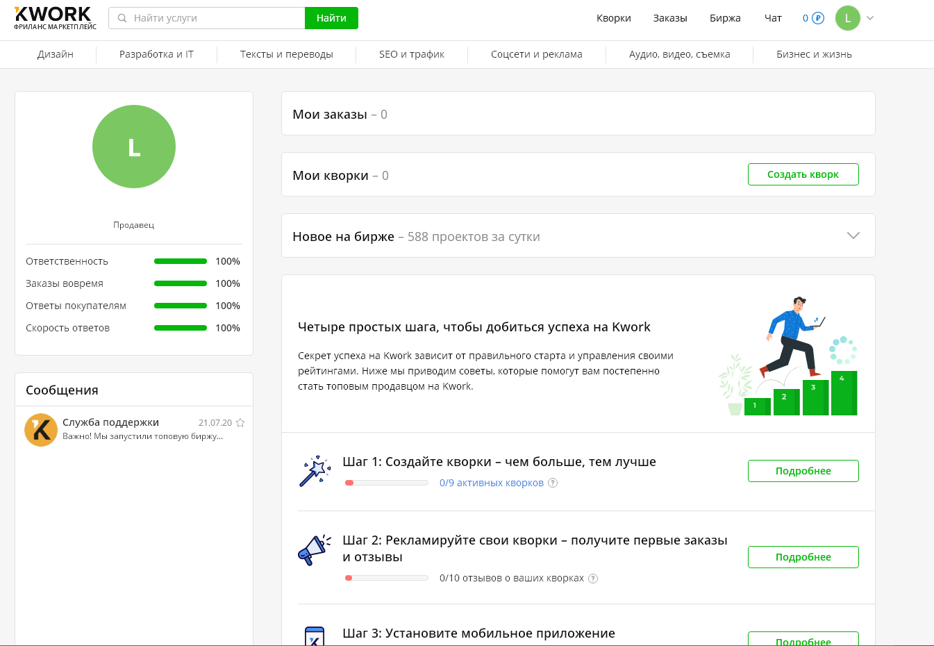Click 'Шаг 1: Создайте кворки' title

click(x=499, y=462)
